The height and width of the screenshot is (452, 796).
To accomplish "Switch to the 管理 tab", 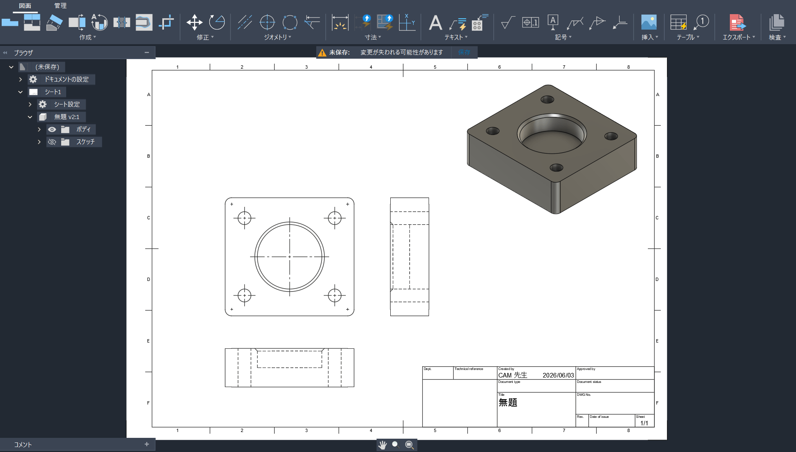I will tap(60, 6).
